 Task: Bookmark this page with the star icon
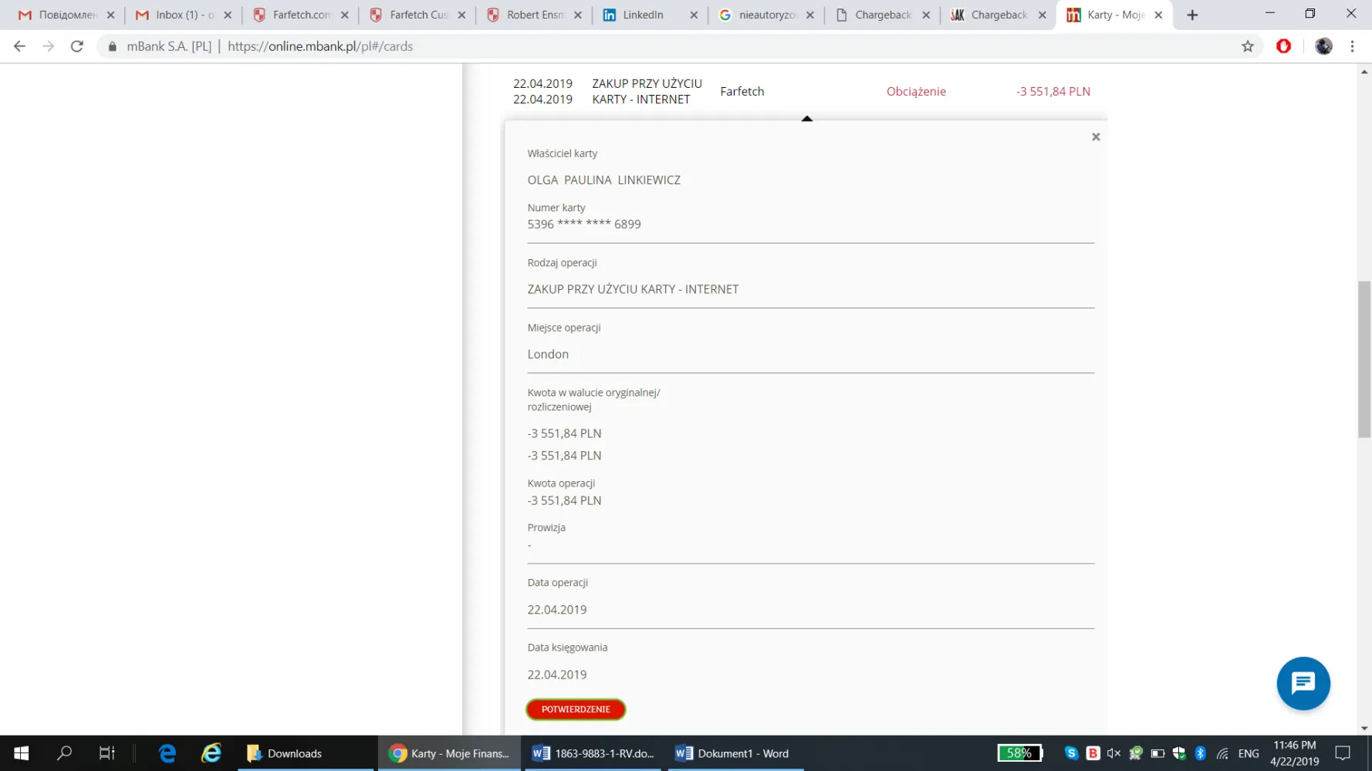[1247, 46]
